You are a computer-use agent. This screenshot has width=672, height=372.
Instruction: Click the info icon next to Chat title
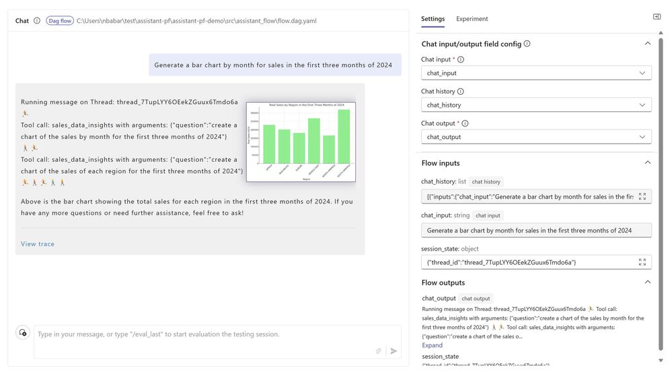[37, 21]
